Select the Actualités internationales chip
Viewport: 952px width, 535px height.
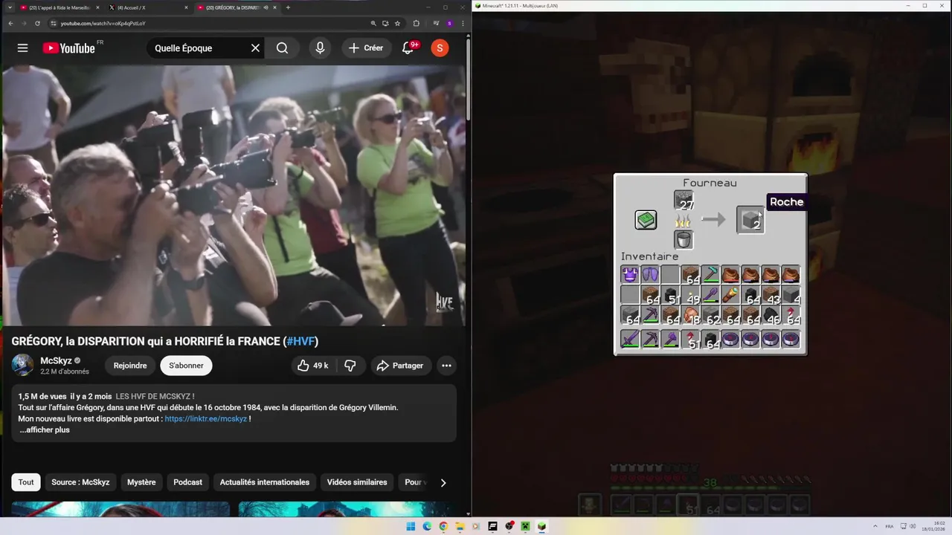click(265, 482)
